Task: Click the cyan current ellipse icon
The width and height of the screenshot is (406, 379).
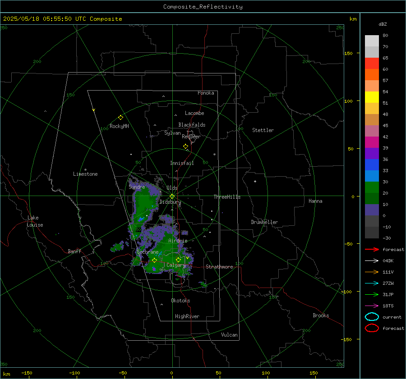Action: (x=372, y=317)
